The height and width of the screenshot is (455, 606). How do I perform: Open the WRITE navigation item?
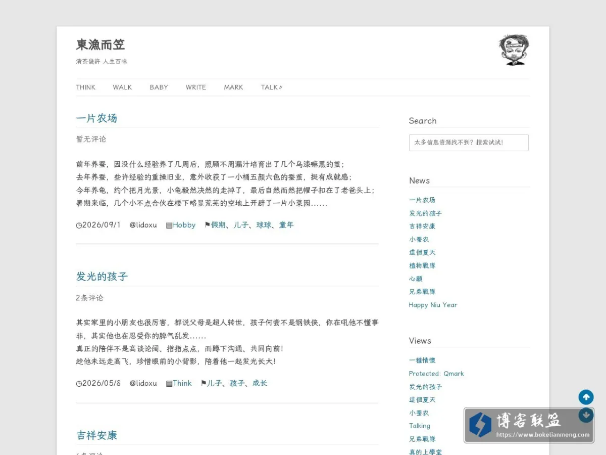pyautogui.click(x=195, y=87)
